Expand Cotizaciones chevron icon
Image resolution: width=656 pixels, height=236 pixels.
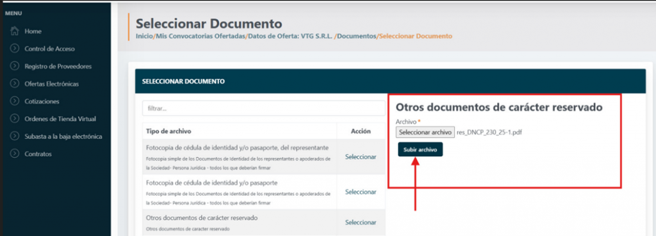pyautogui.click(x=15, y=102)
